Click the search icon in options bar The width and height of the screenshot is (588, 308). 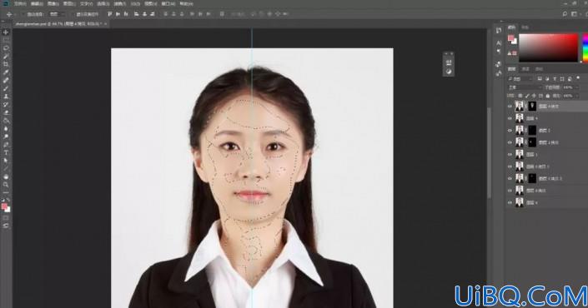click(565, 14)
